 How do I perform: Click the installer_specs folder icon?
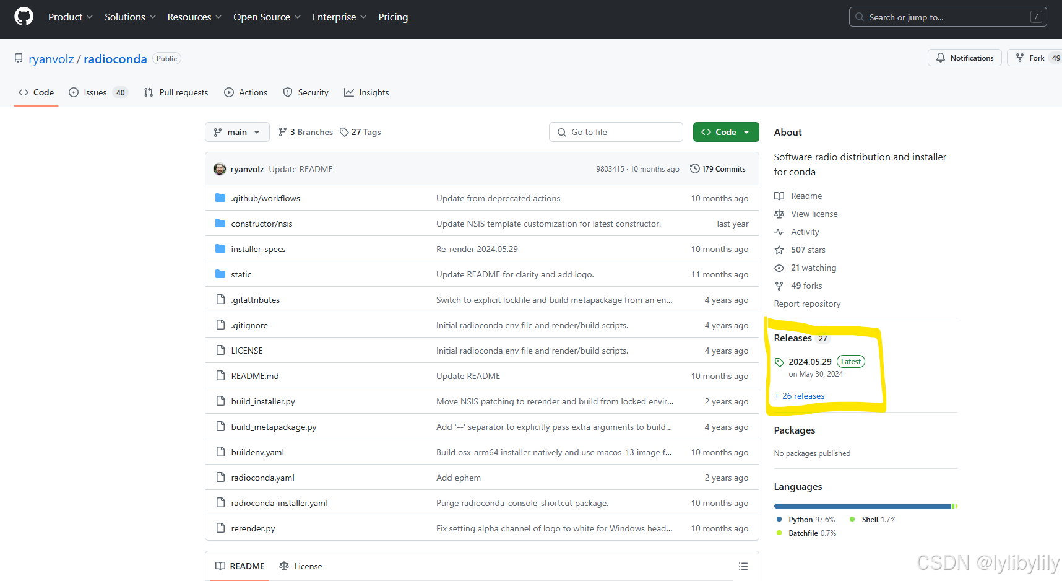tap(220, 248)
